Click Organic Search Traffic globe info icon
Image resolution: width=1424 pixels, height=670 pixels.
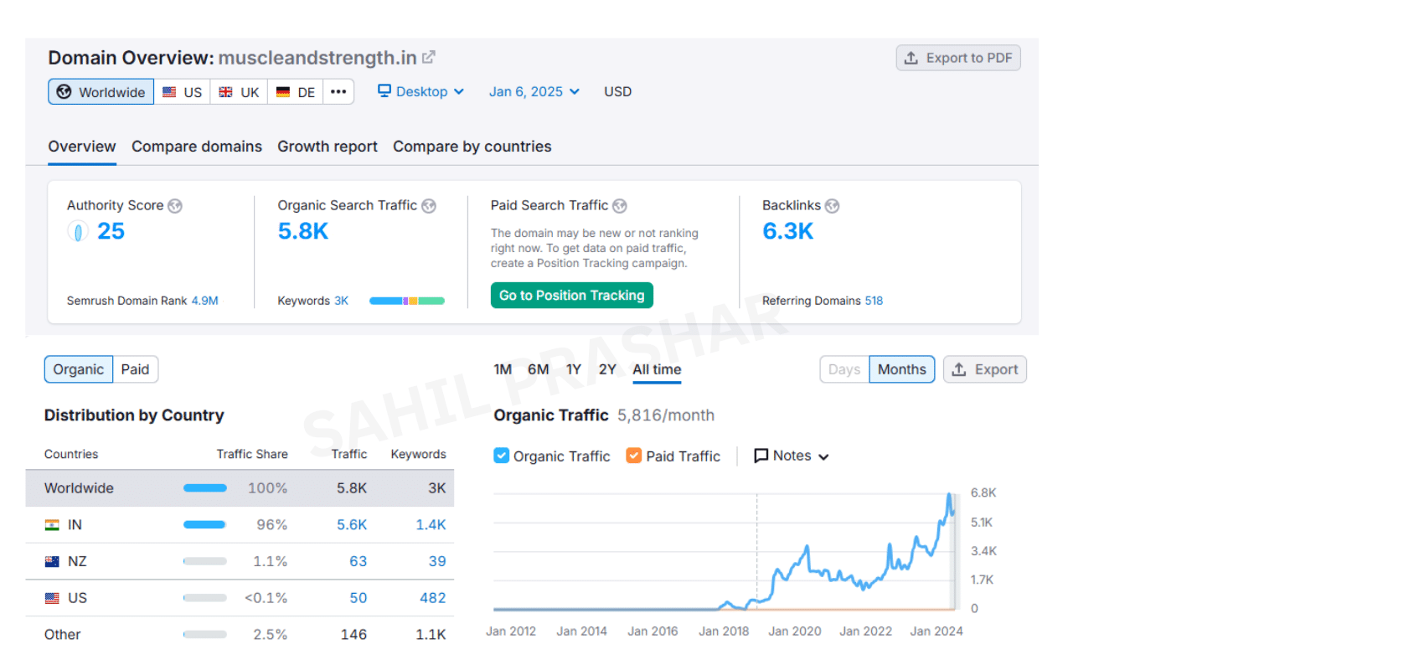(429, 206)
